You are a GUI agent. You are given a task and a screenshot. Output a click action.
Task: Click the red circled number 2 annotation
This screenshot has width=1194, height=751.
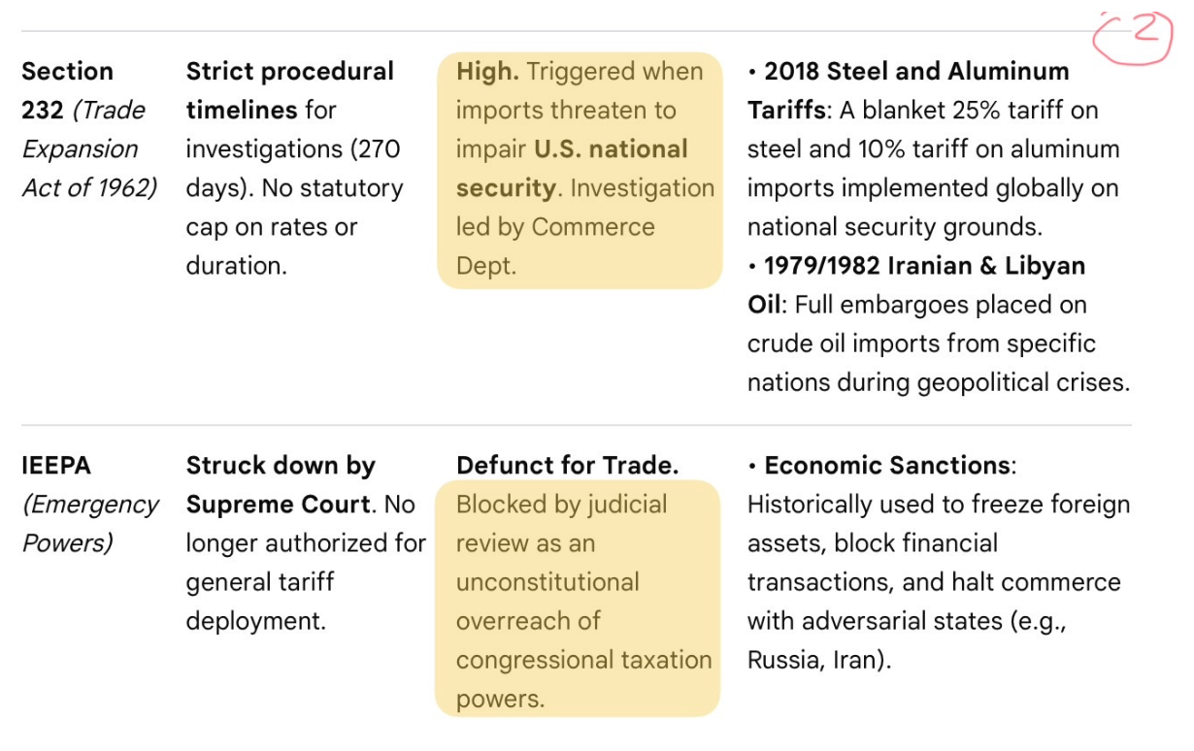point(1133,36)
